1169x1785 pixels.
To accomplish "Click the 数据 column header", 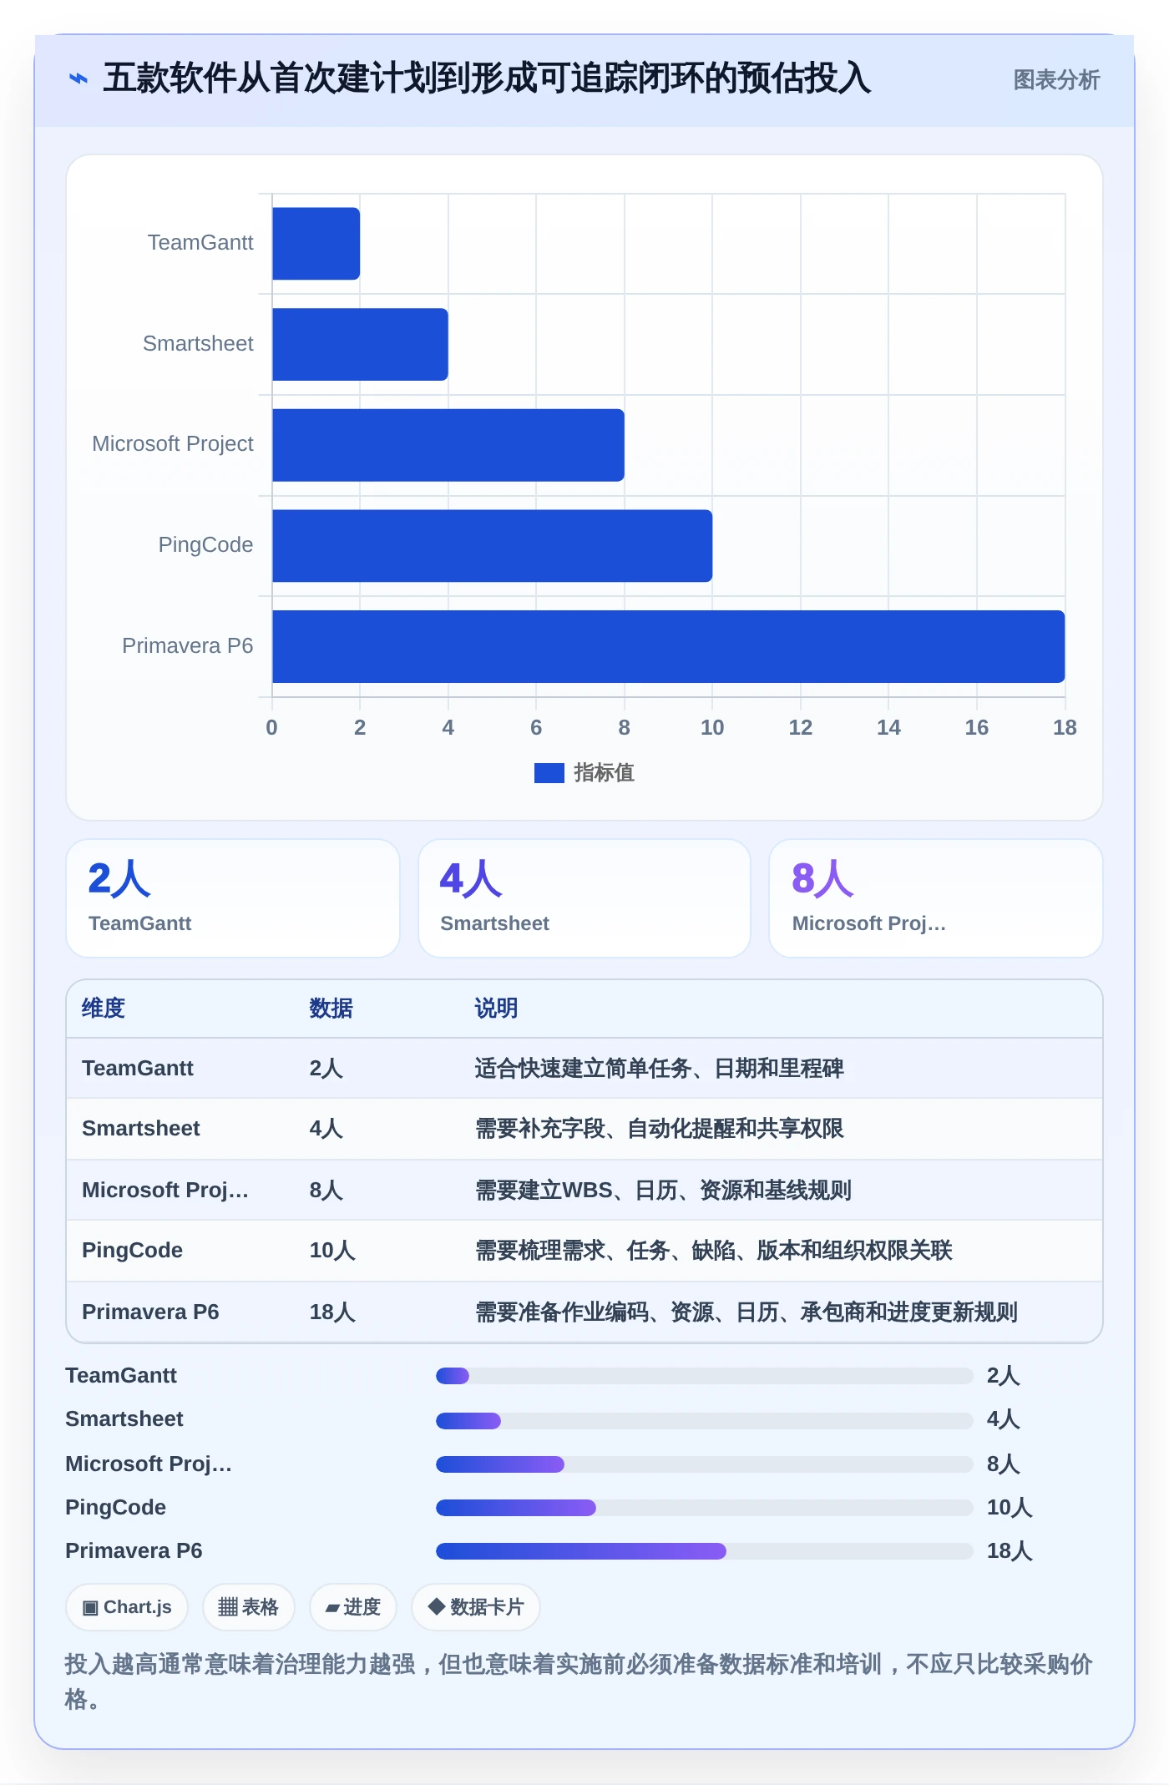I will (331, 1009).
